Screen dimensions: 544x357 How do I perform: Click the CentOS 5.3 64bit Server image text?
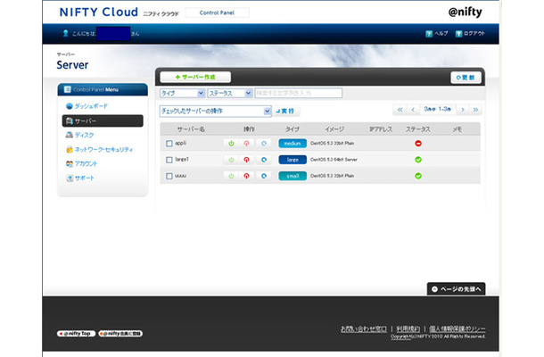[x=334, y=160]
